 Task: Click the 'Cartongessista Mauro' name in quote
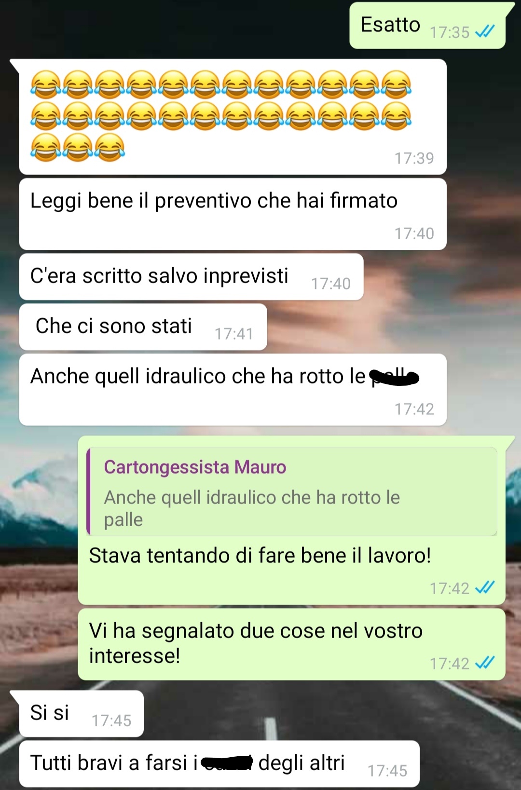(195, 467)
